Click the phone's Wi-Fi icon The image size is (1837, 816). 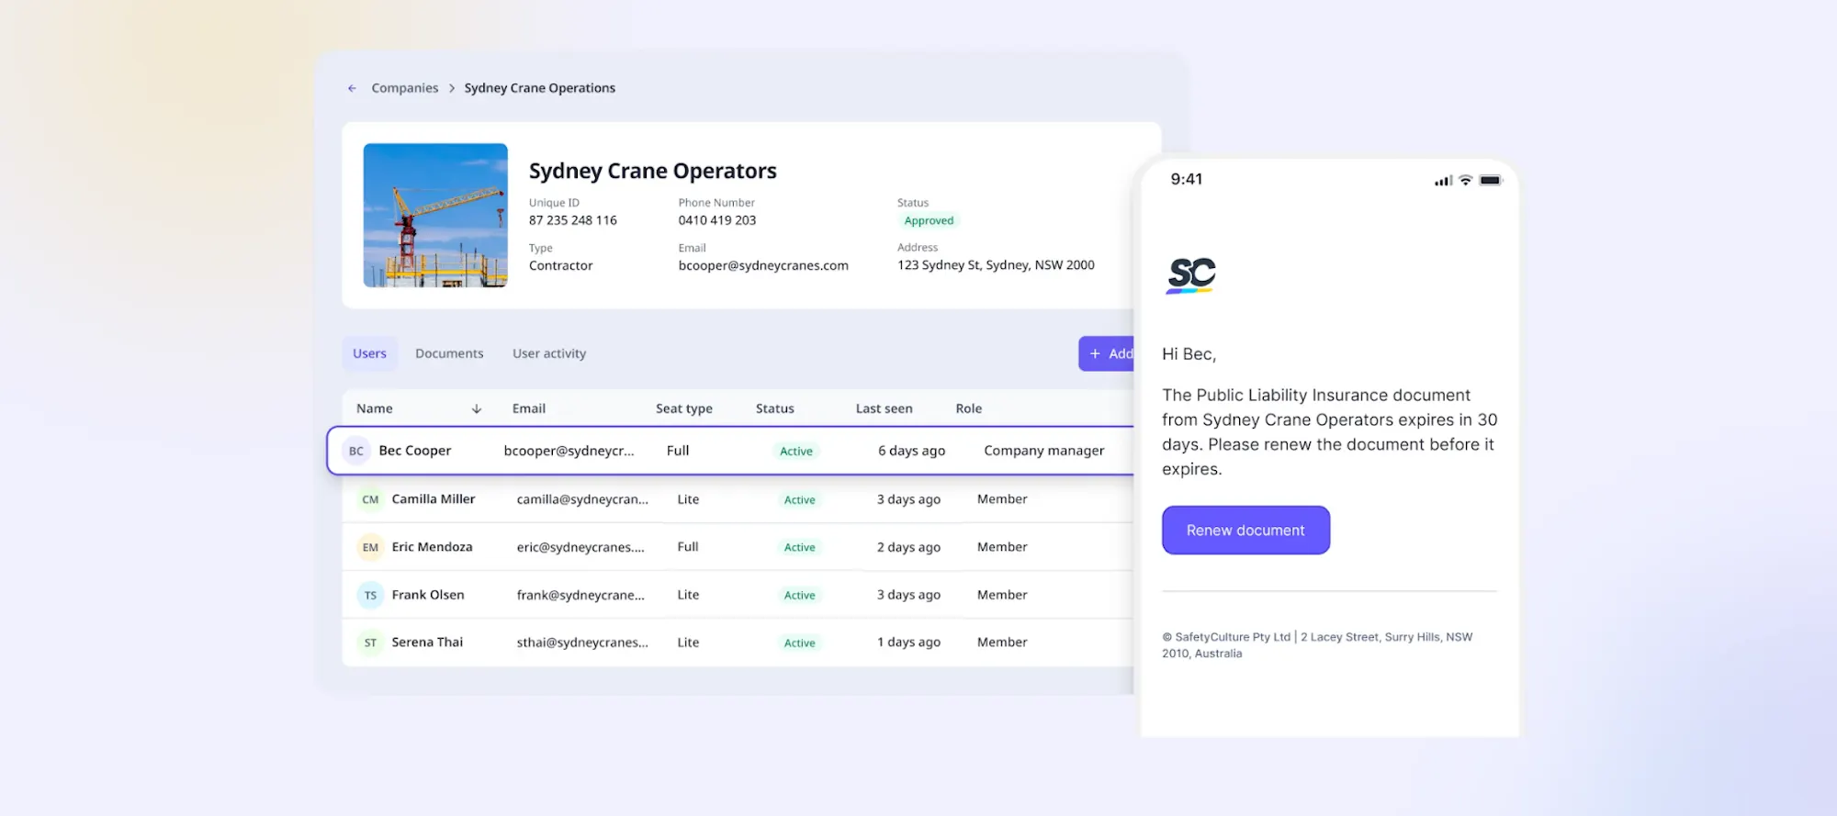1466,180
